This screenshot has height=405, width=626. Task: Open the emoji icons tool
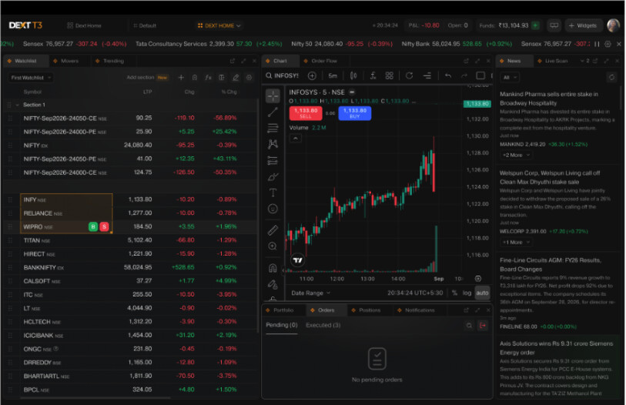[273, 209]
